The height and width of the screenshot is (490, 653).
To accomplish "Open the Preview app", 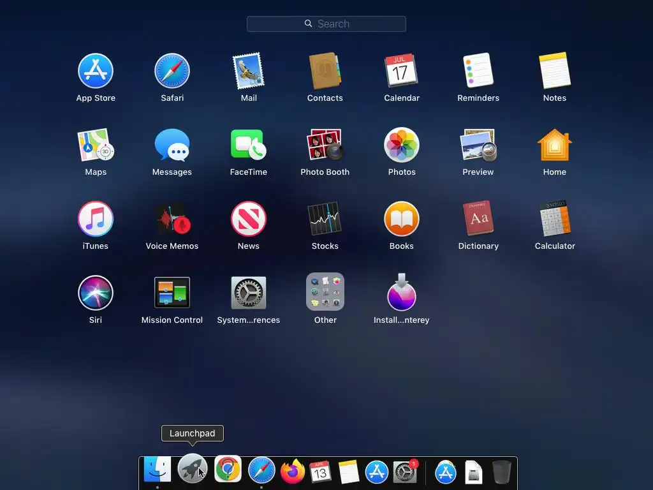I will tap(478, 145).
